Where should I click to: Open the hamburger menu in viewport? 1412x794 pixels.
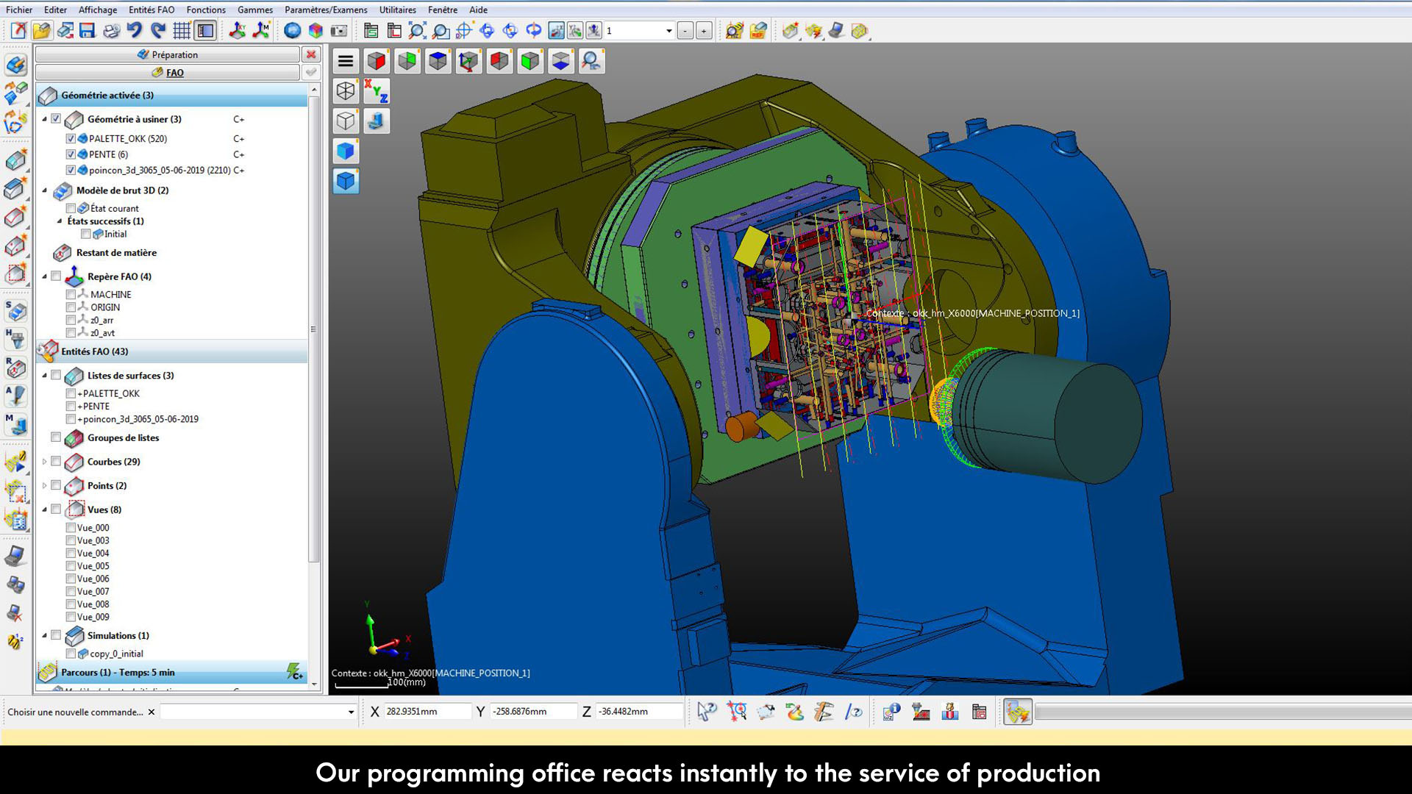(346, 61)
